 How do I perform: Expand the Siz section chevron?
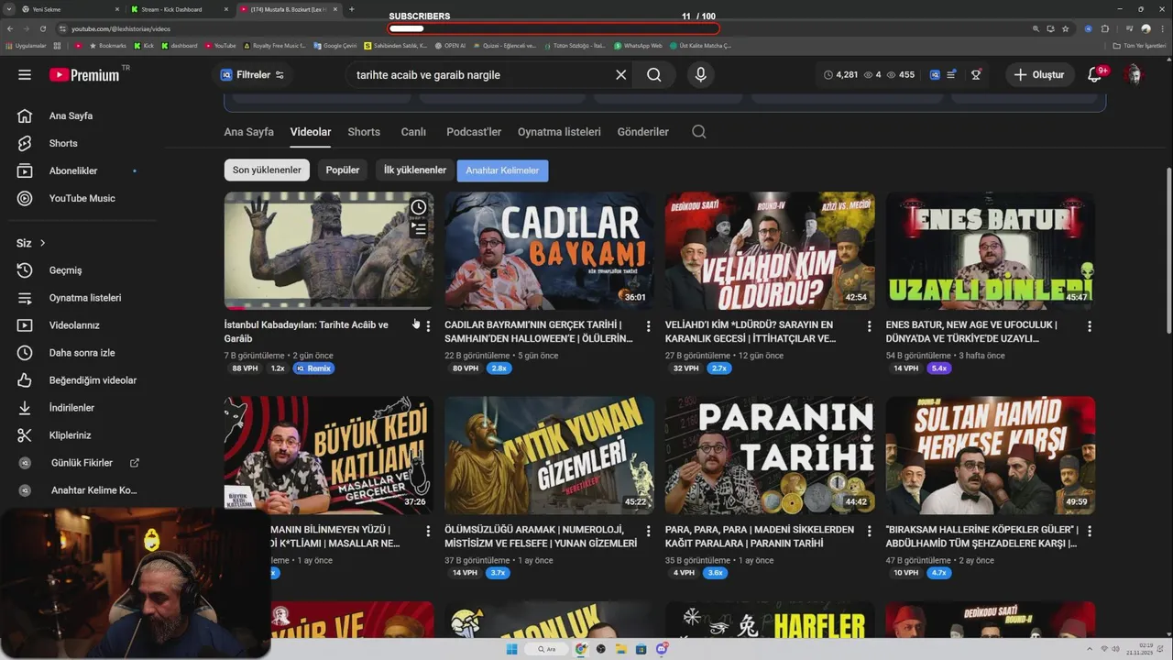(42, 243)
